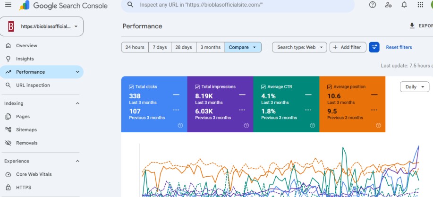Image resolution: width=433 pixels, height=197 pixels.
Task: Select the 28 days range tab
Action: [183, 47]
